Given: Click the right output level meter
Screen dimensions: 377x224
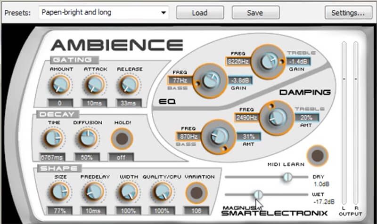Looking at the screenshot, I should pyautogui.click(x=356, y=123).
